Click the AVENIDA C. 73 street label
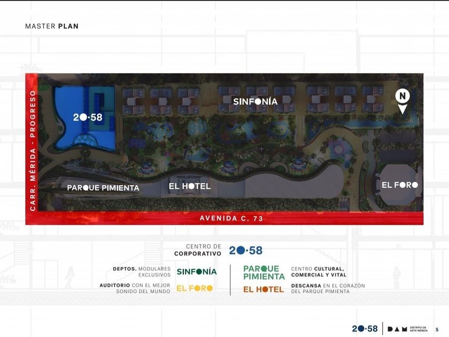The image size is (449, 337). [x=231, y=218]
